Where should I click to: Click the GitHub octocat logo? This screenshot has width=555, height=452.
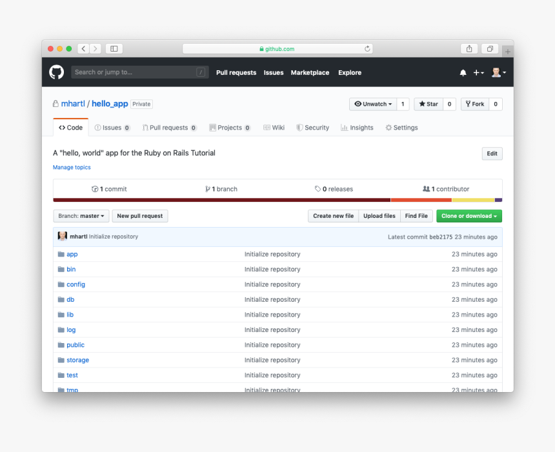pyautogui.click(x=57, y=72)
